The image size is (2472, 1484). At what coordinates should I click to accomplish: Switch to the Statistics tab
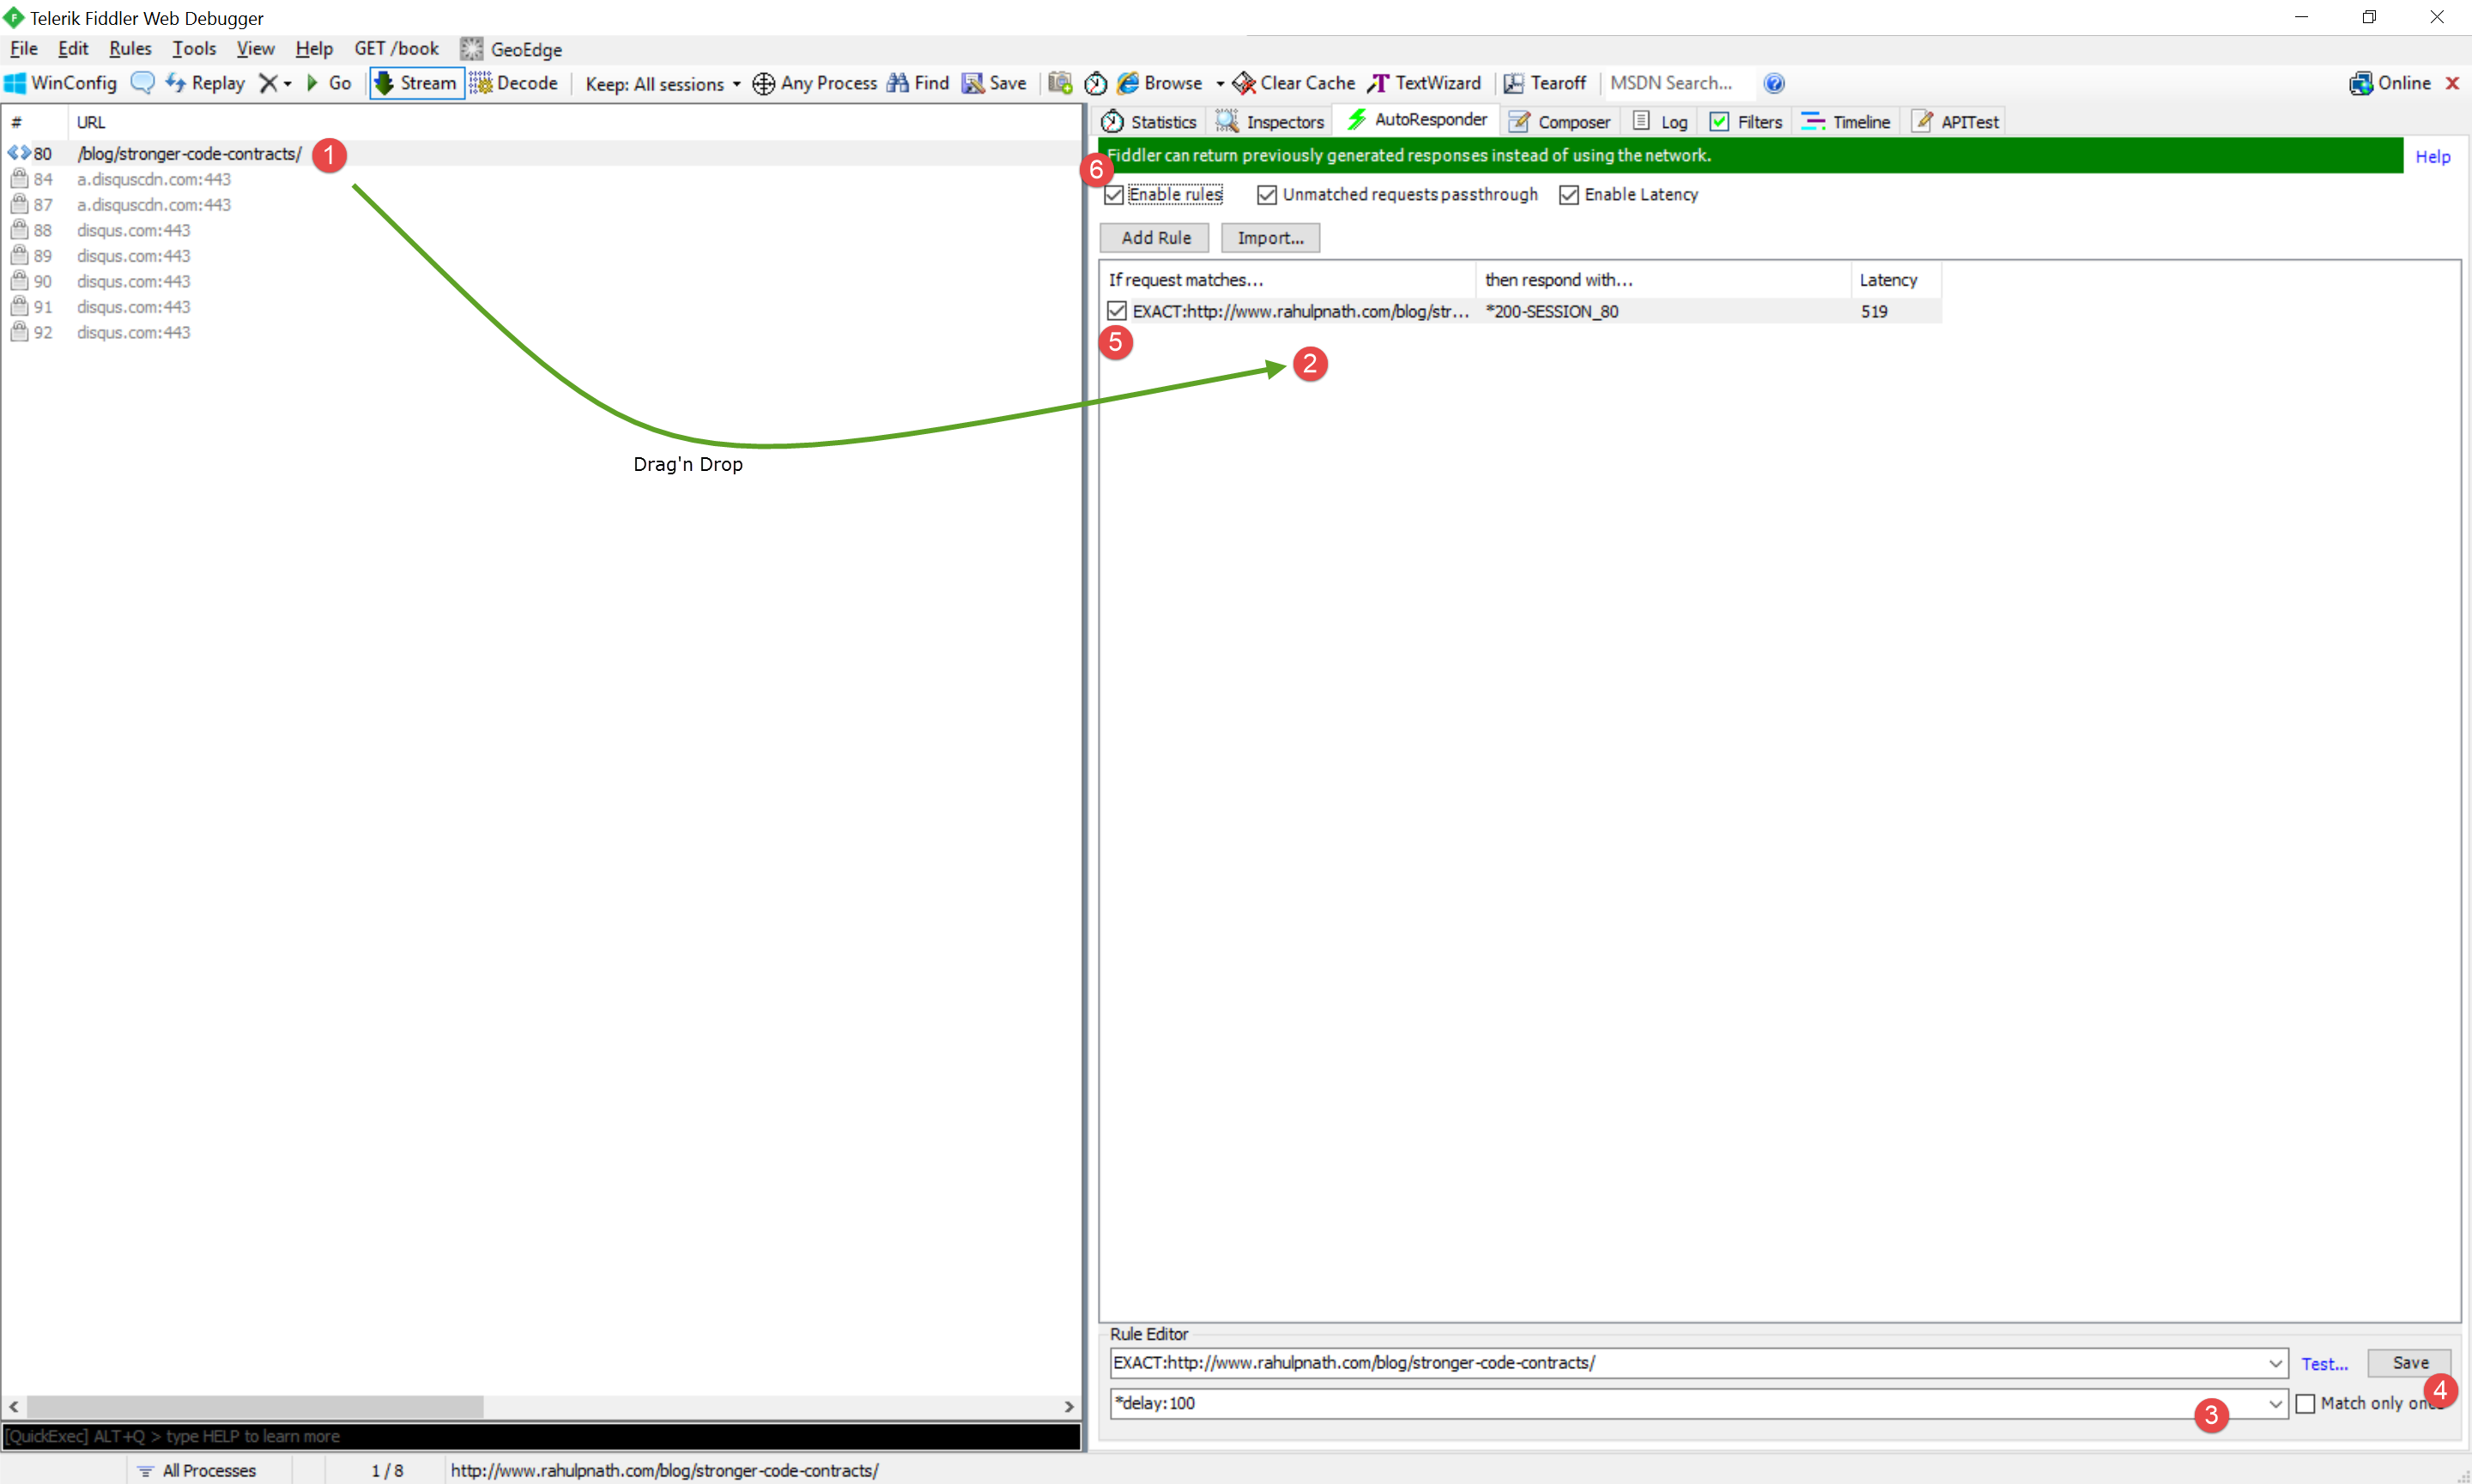point(1148,122)
